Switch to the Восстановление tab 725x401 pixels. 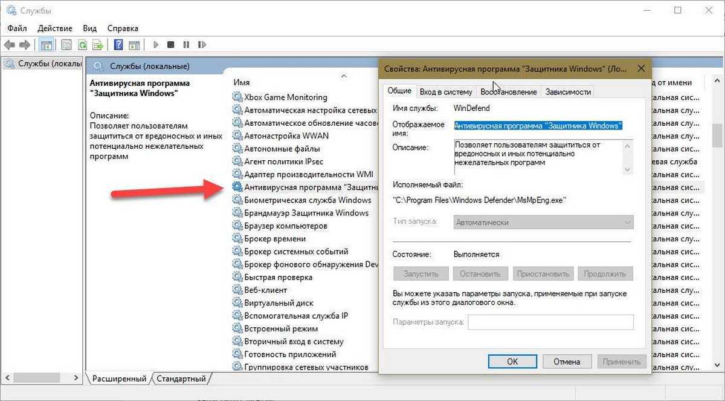pyautogui.click(x=508, y=92)
